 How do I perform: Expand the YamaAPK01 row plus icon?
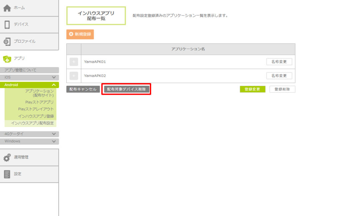pos(74,62)
